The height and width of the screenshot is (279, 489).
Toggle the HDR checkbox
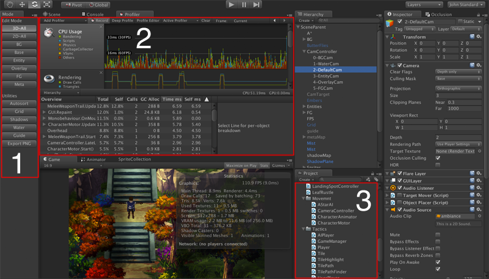click(x=438, y=165)
